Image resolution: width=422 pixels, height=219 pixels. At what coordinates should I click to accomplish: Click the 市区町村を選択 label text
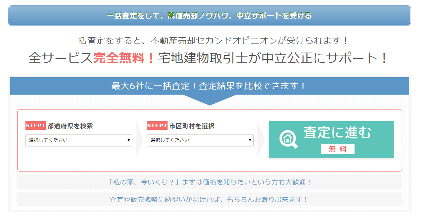(x=192, y=126)
